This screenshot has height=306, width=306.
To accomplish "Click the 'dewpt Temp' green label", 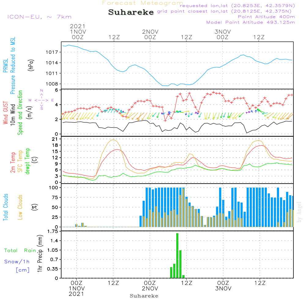I will (27, 161).
